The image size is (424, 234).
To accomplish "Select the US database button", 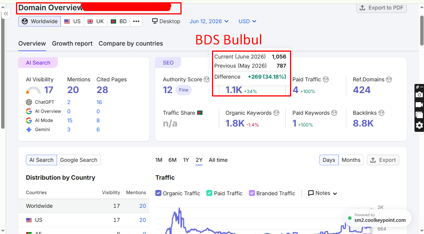I will (72, 21).
